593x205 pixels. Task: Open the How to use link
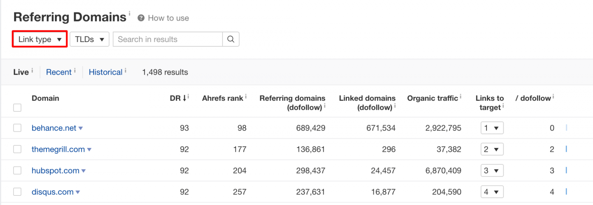tap(168, 18)
